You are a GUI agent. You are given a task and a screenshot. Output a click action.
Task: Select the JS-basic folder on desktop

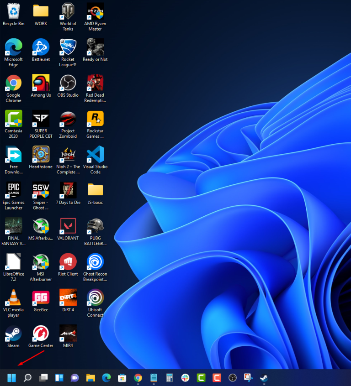(x=95, y=193)
